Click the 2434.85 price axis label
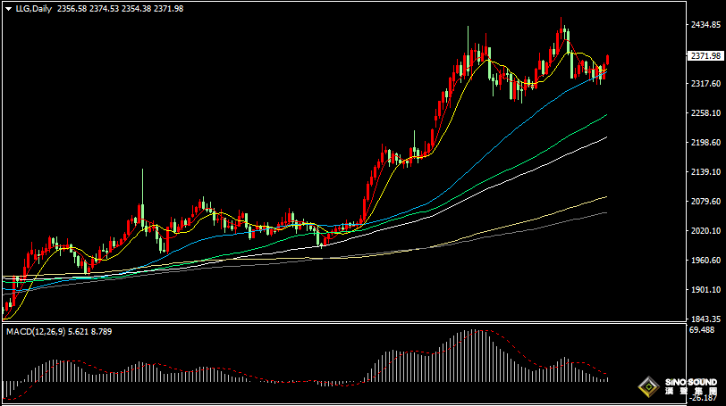 click(705, 25)
